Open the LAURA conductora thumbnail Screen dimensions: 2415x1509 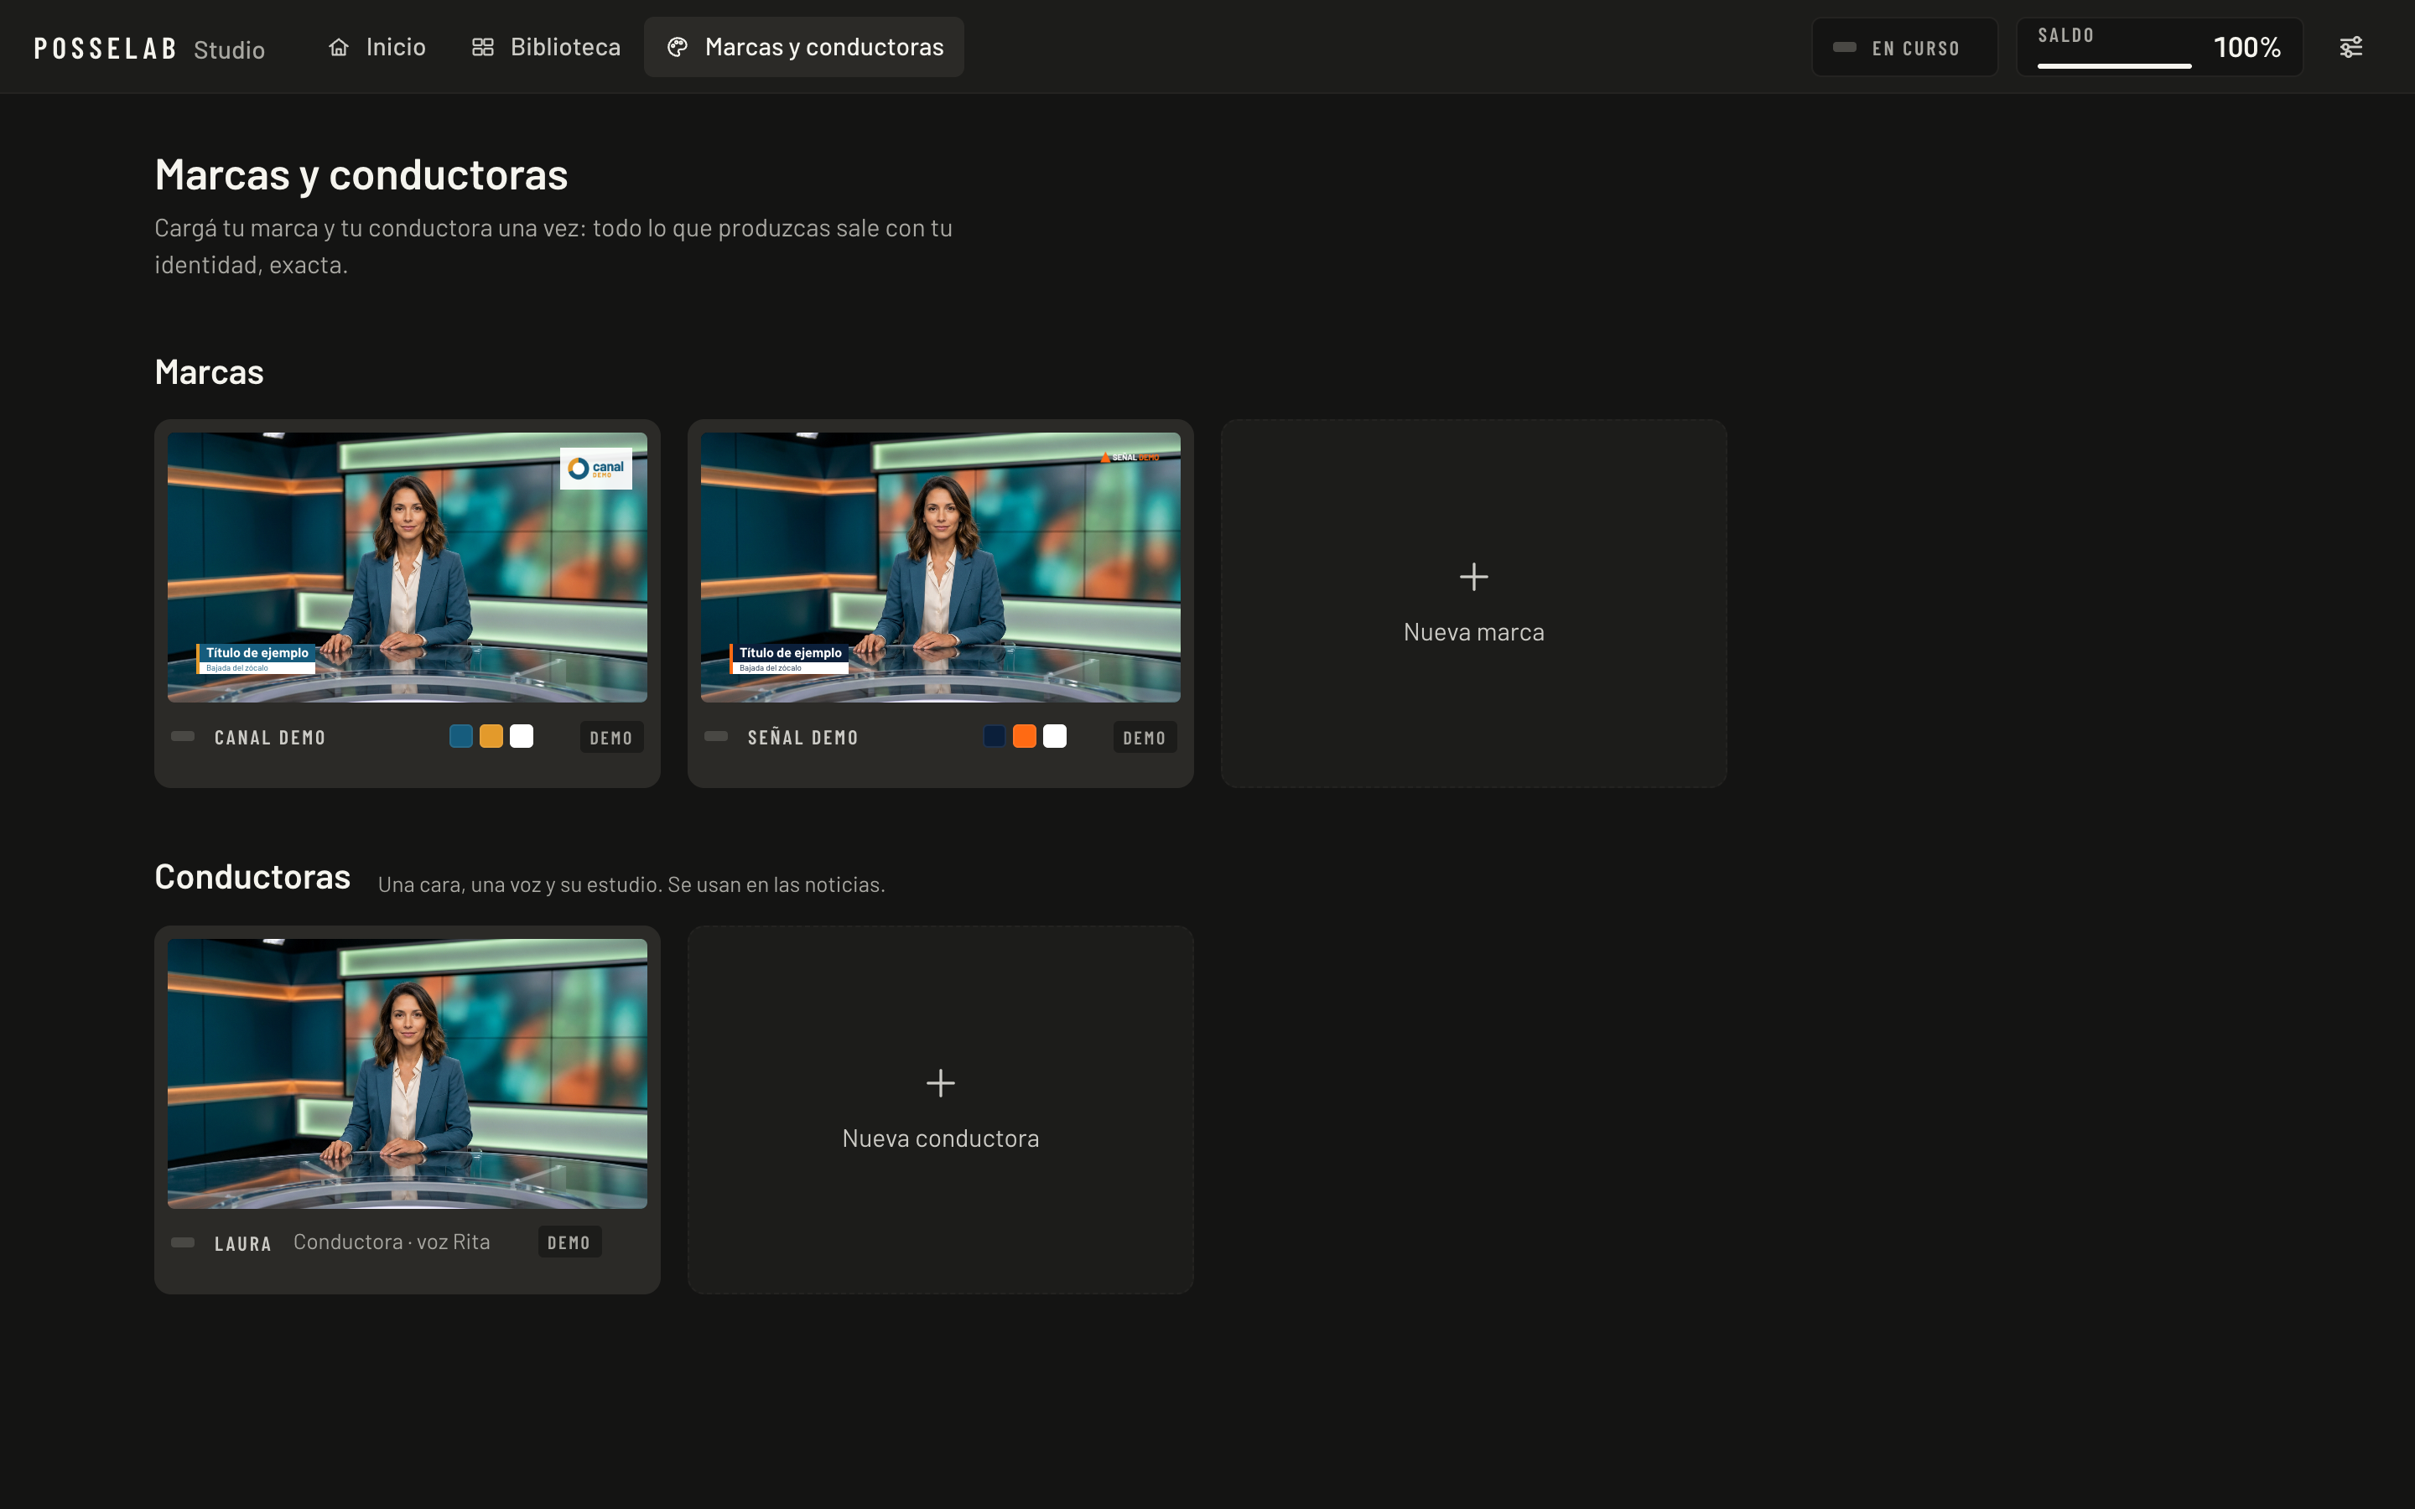(x=408, y=1073)
